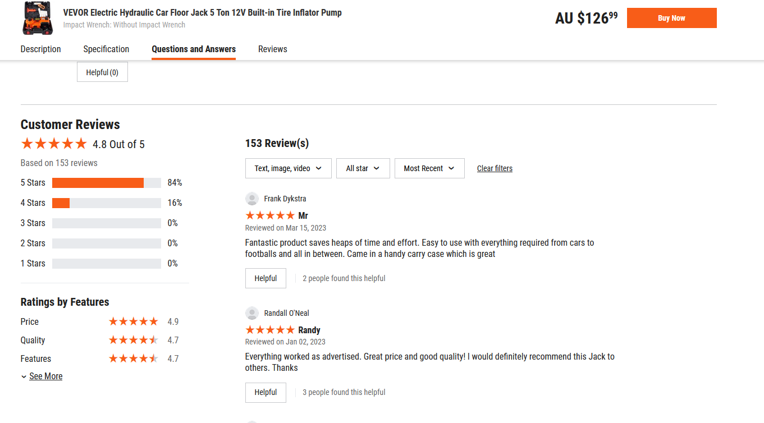
Task: Mark Frank Dykstra's review as Helpful
Action: [x=266, y=278]
